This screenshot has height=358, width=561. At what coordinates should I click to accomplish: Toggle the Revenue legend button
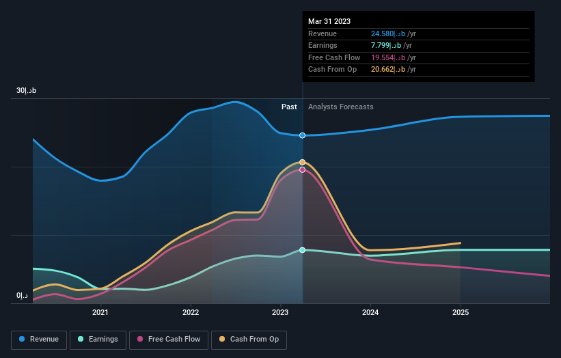(39, 340)
